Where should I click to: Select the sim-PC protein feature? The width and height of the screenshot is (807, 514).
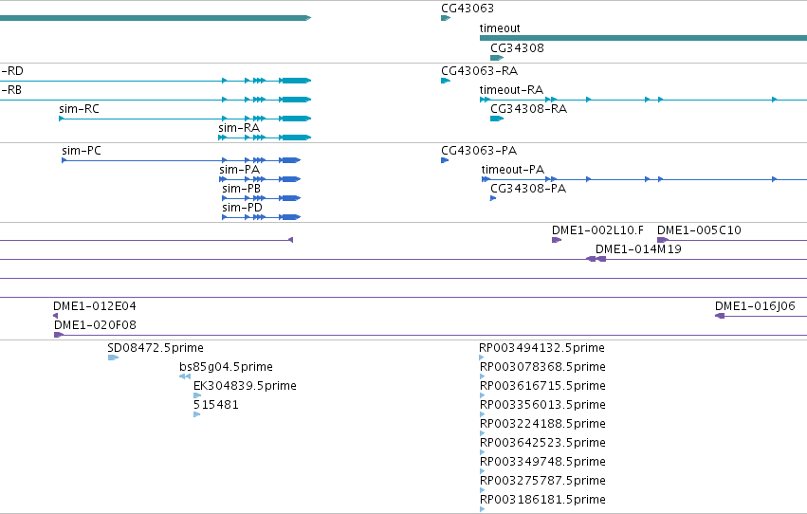coord(181,160)
